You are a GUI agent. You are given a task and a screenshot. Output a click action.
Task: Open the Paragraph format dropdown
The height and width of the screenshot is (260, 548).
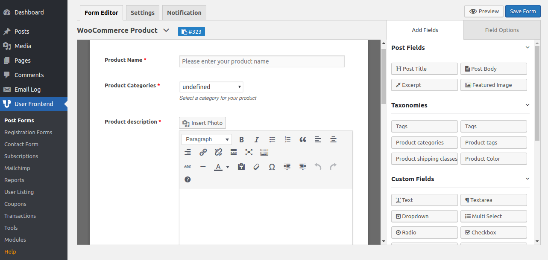click(x=207, y=139)
